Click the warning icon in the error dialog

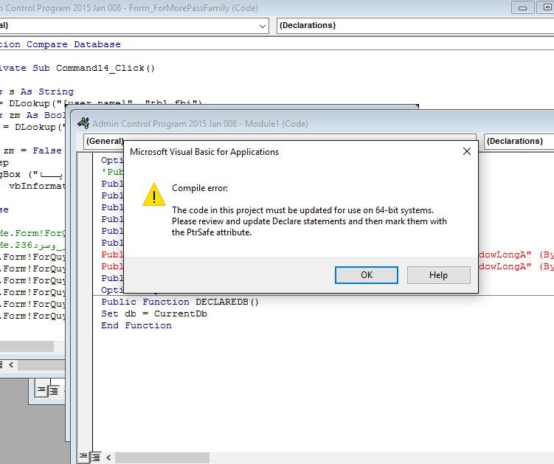(154, 194)
